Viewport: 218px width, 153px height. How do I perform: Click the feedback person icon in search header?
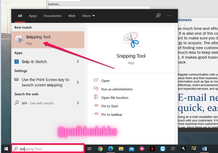point(158,16)
